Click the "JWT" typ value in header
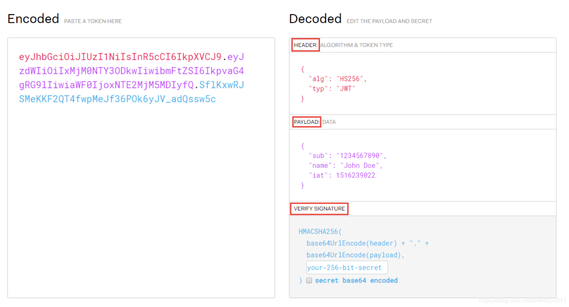The image size is (569, 307). pos(345,89)
